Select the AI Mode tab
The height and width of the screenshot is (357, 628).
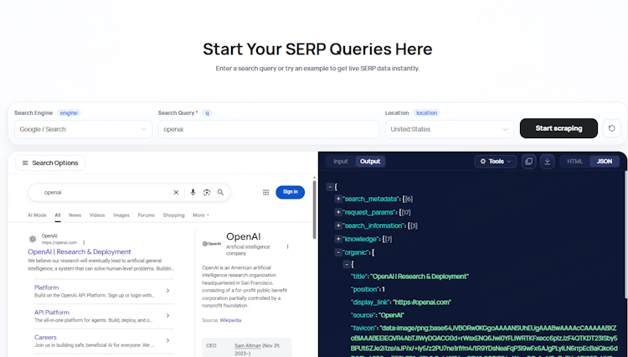(x=37, y=215)
